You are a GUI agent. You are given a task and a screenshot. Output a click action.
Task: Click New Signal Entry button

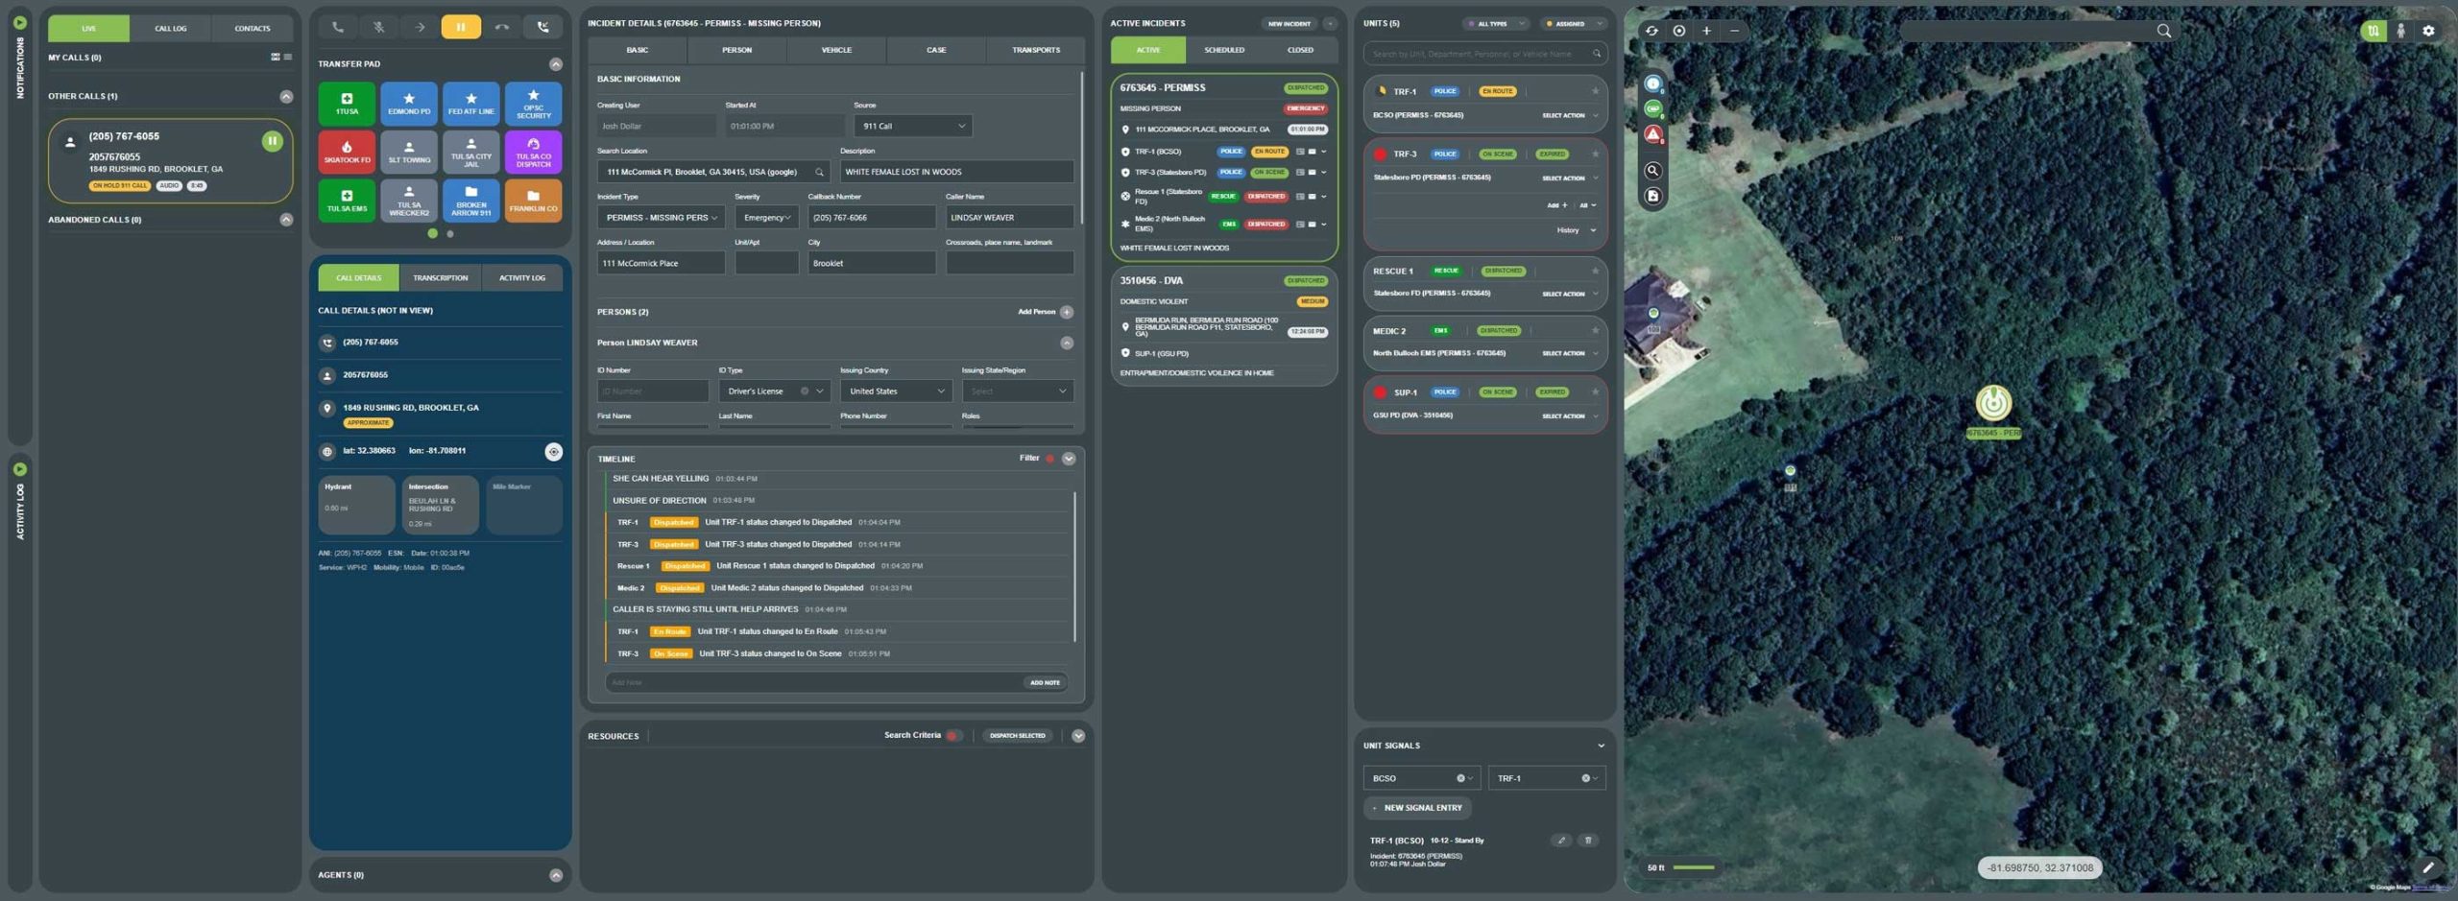(x=1417, y=808)
